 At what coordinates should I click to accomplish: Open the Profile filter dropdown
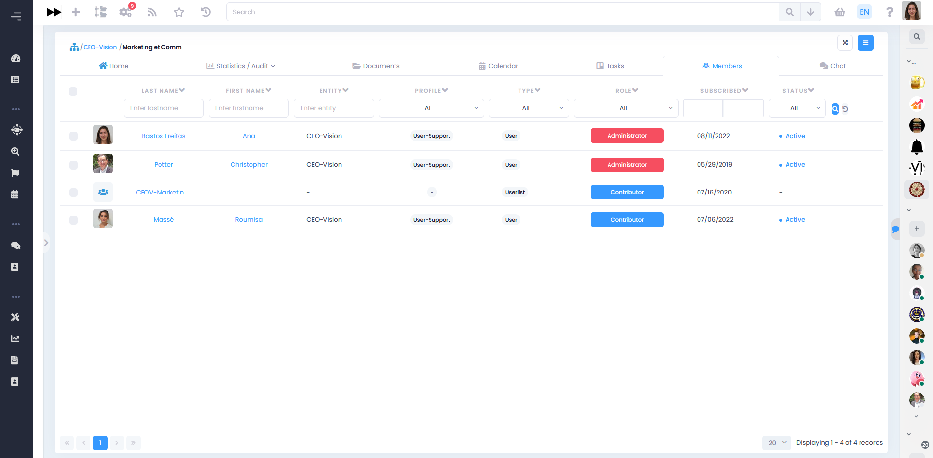431,108
